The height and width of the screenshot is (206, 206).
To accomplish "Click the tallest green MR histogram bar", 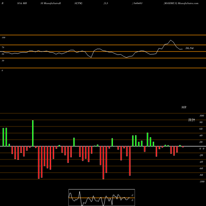I will click(33, 133).
